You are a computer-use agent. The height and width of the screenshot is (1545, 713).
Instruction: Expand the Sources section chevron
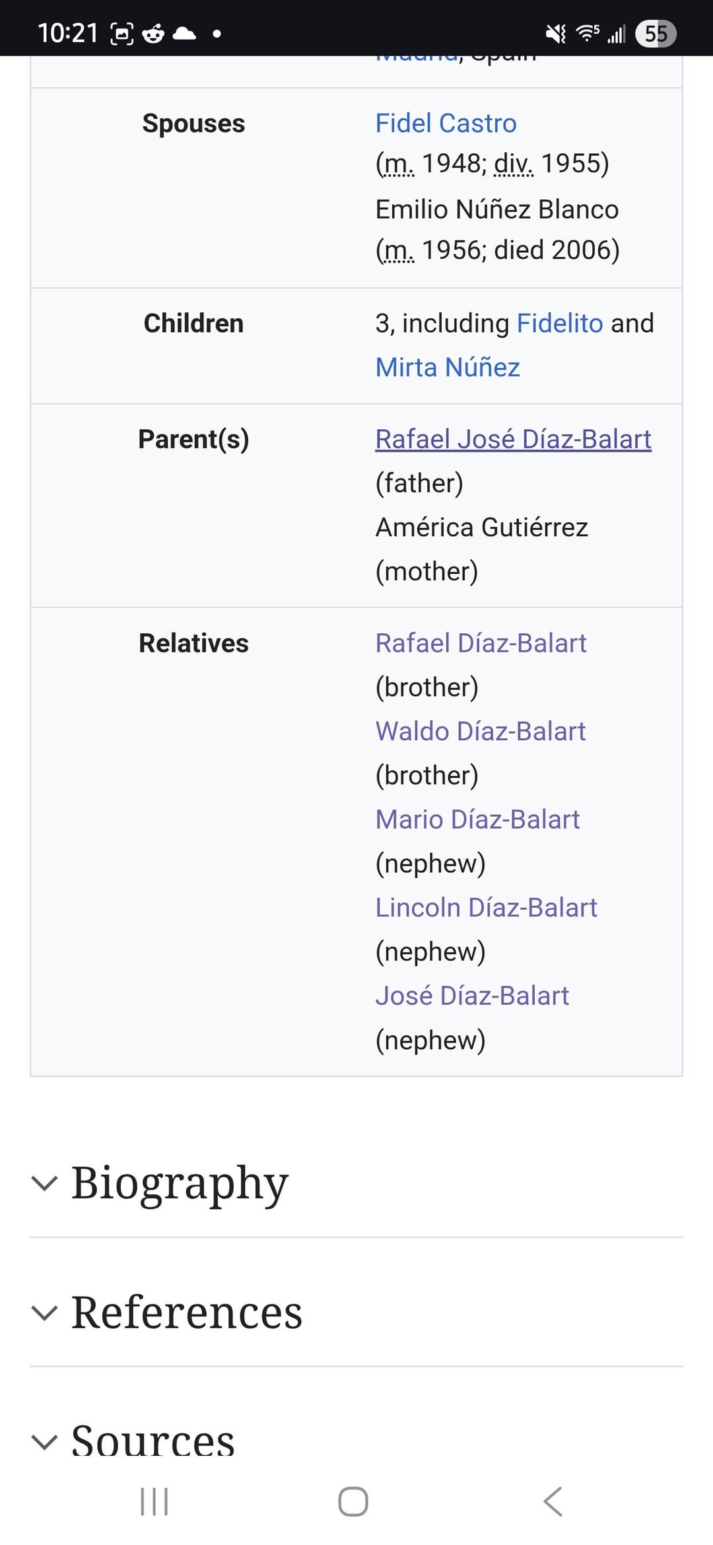(x=44, y=1442)
